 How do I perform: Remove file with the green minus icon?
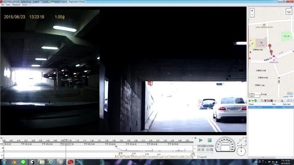coord(252,101)
